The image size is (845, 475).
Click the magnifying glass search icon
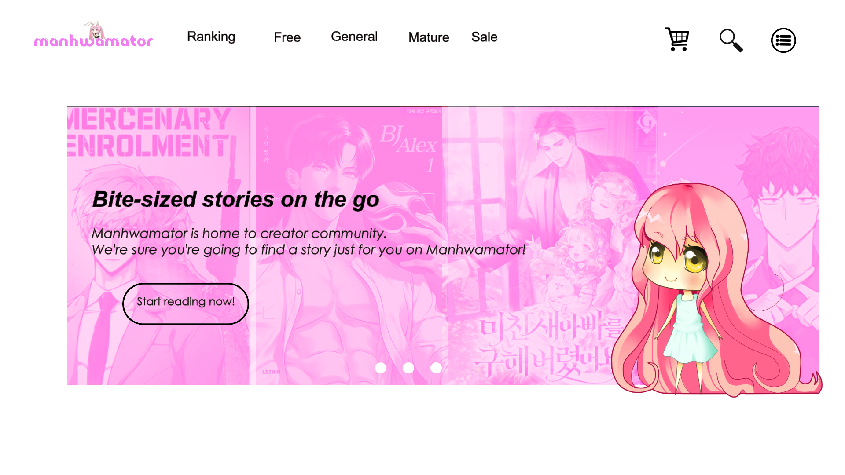pyautogui.click(x=731, y=40)
